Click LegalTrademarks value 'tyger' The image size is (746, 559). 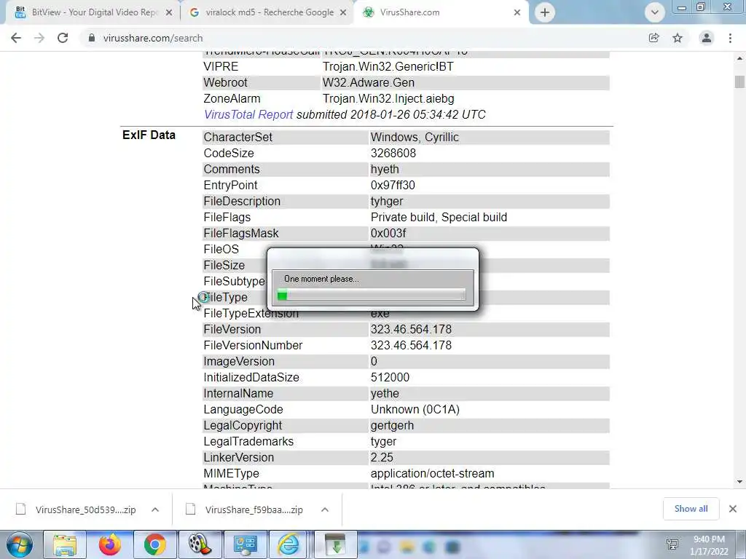383,442
